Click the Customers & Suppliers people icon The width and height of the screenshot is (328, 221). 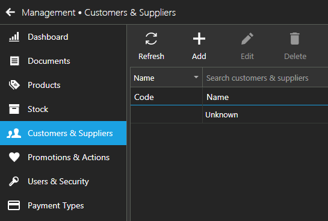(14, 133)
